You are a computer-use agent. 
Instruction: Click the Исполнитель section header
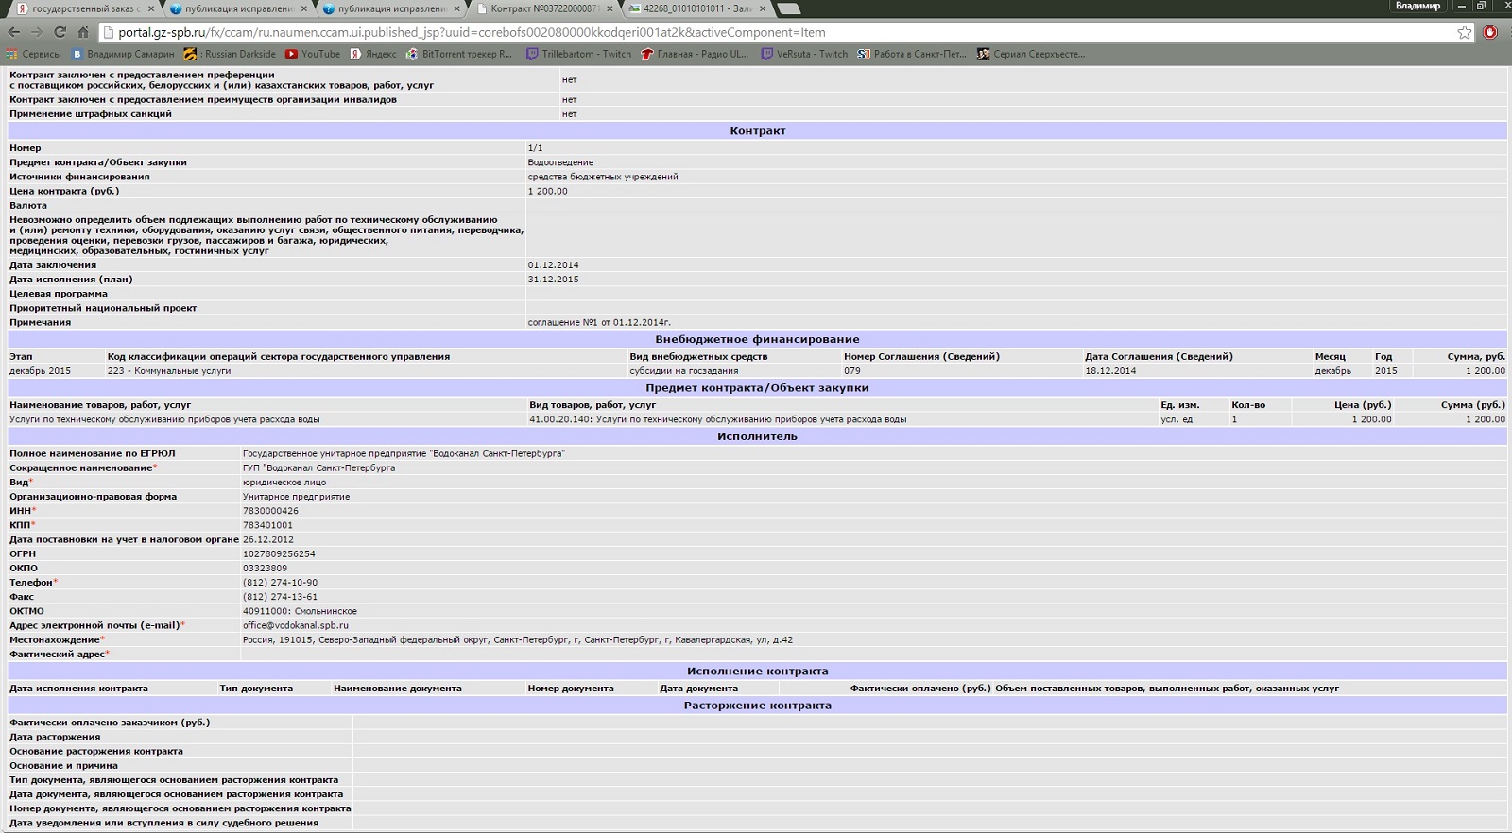(757, 436)
